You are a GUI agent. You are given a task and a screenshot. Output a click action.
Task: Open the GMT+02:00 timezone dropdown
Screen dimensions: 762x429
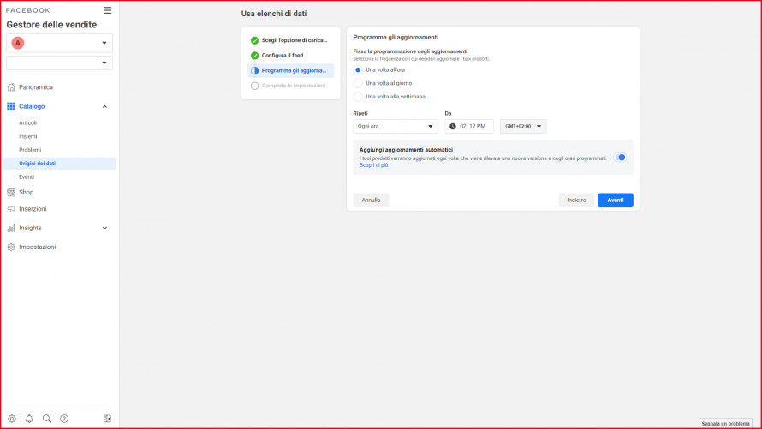pyautogui.click(x=523, y=126)
